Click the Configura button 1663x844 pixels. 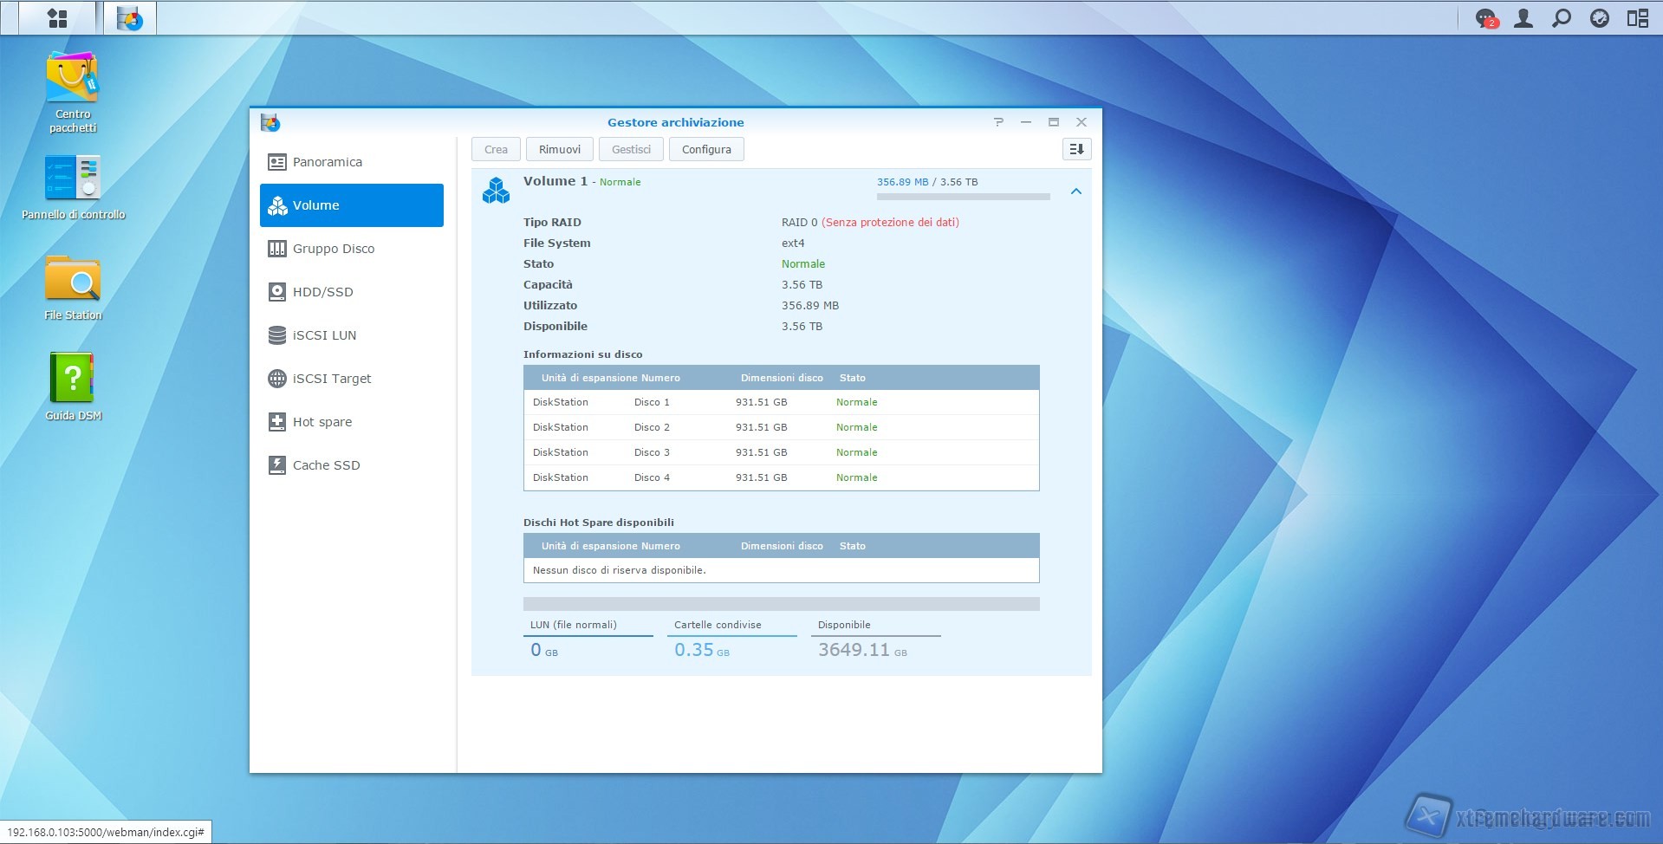click(706, 149)
